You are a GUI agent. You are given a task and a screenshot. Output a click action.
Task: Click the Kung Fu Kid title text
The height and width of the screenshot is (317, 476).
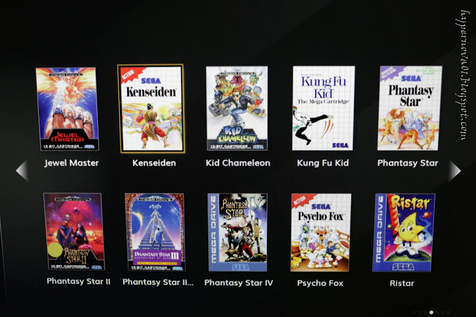click(323, 163)
